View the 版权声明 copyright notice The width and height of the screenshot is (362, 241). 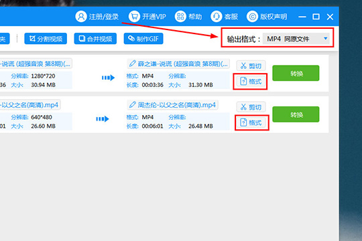(x=267, y=17)
